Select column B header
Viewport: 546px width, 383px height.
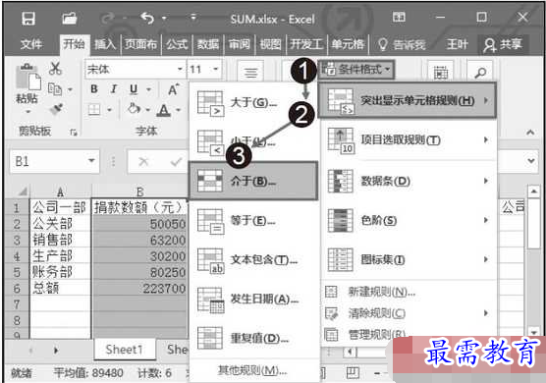point(139,191)
